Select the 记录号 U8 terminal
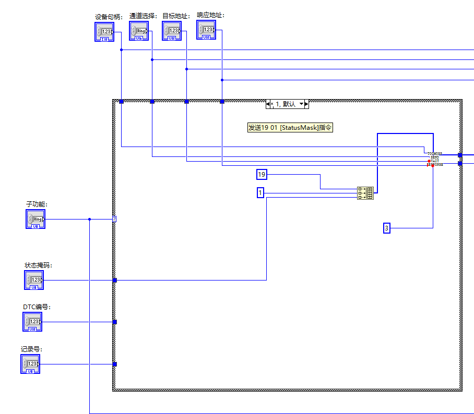 coord(30,364)
